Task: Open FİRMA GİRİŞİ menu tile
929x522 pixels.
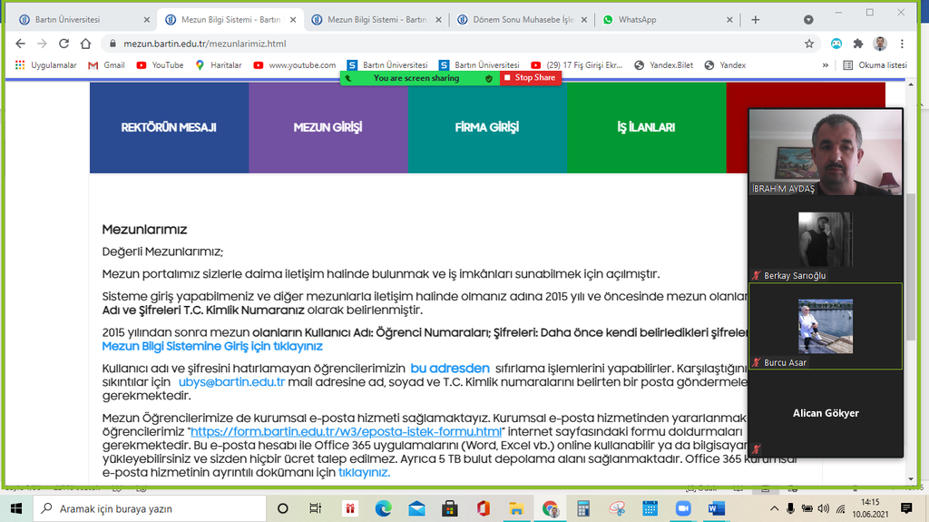Action: (487, 127)
